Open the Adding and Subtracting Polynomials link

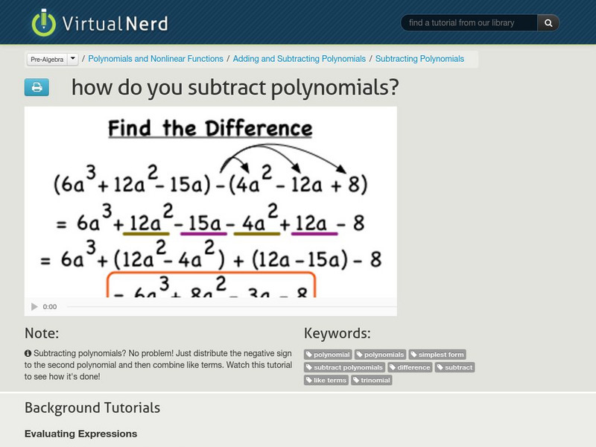pos(299,58)
